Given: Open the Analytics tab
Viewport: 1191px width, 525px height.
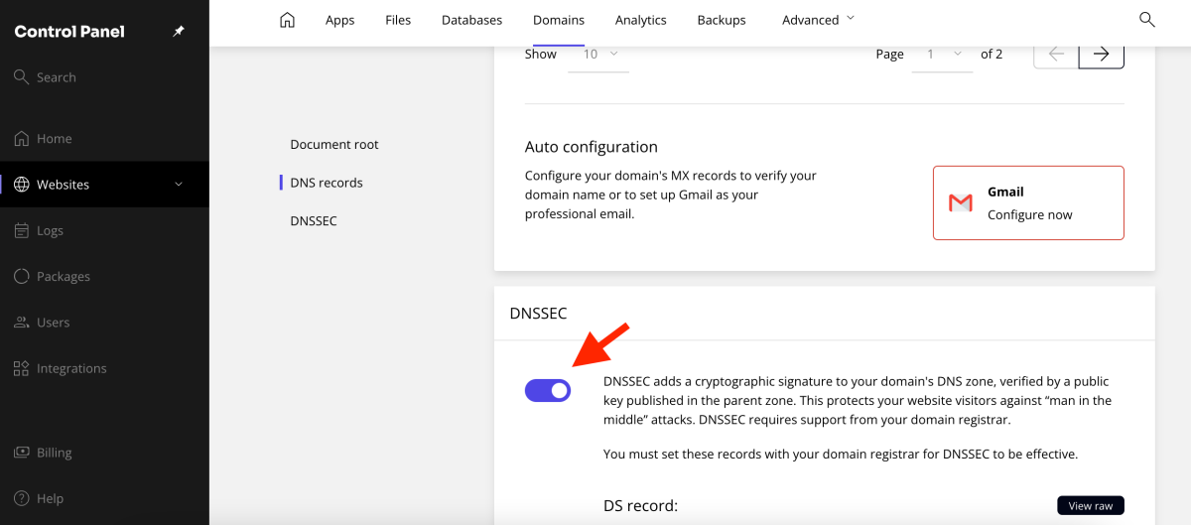Looking at the screenshot, I should click(640, 20).
